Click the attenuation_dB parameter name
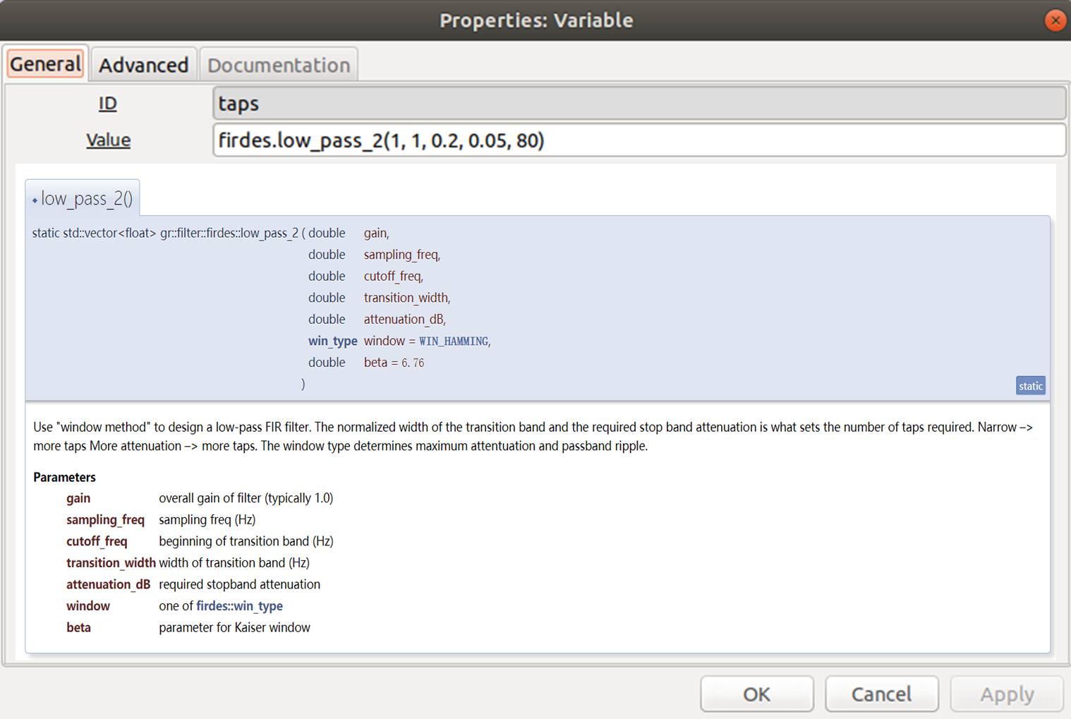This screenshot has height=719, width=1071. [108, 584]
